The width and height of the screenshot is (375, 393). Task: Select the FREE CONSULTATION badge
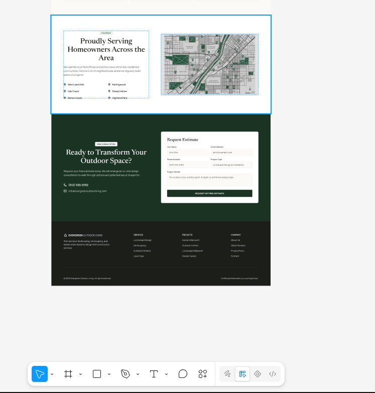pyautogui.click(x=106, y=144)
